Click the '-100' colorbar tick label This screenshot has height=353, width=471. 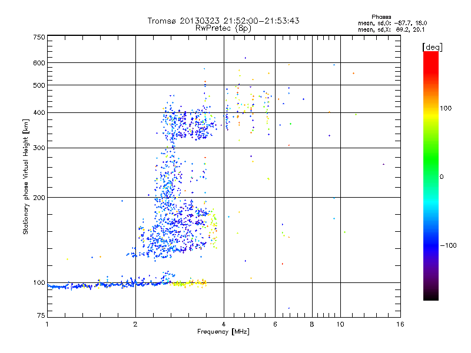(x=448, y=245)
